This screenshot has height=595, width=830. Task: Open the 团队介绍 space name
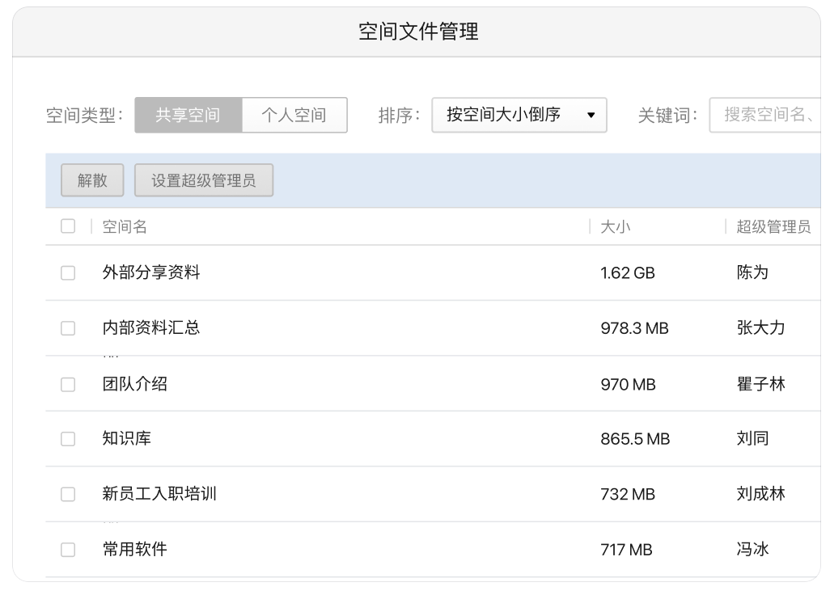tap(135, 384)
